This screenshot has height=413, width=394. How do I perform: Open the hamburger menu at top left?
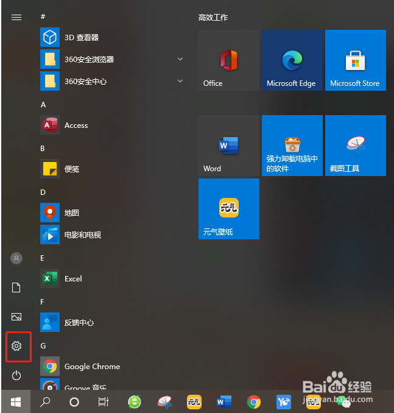point(16,18)
